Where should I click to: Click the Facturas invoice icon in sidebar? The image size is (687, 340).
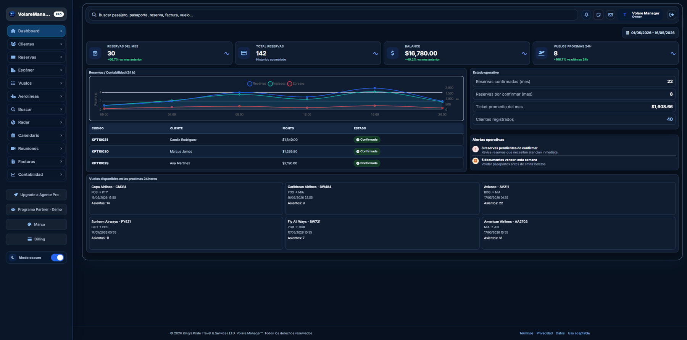pyautogui.click(x=13, y=162)
